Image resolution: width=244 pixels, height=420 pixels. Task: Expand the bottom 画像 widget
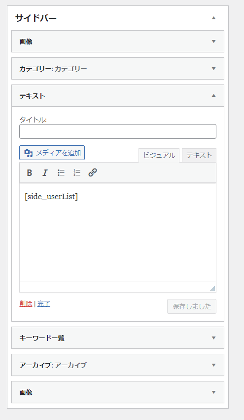point(118,392)
